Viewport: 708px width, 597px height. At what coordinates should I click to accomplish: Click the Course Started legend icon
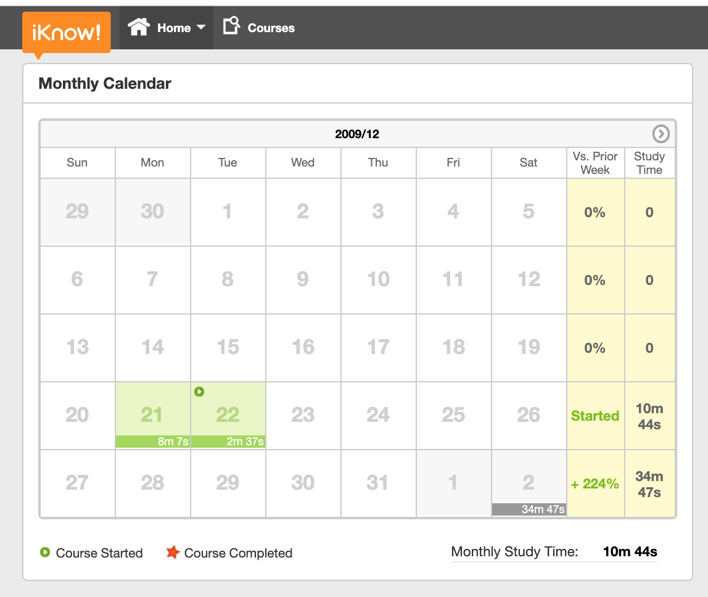point(45,553)
